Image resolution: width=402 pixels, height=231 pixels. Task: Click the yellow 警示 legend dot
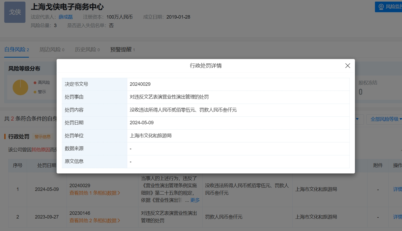[x=35, y=92]
